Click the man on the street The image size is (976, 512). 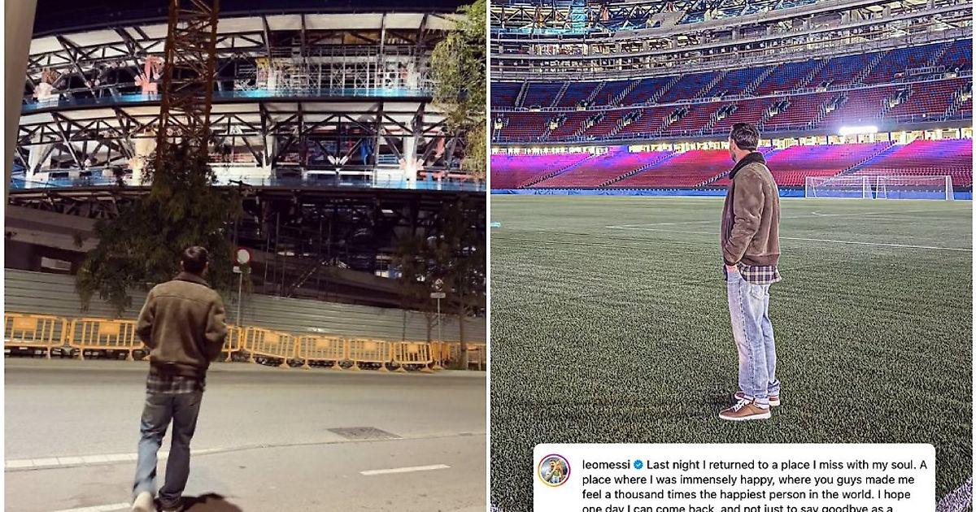tap(181, 378)
